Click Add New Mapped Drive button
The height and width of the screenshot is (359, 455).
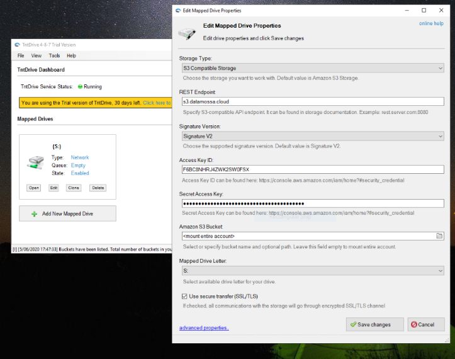(67, 214)
